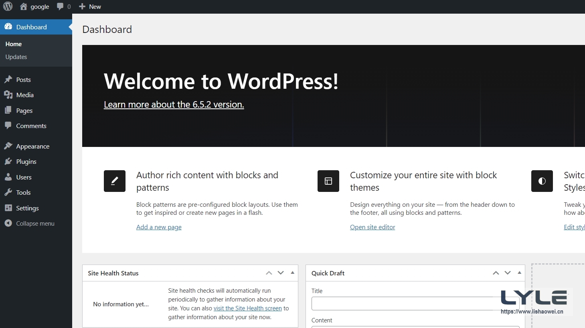Click 'Customize your entire site with block themes' heading
Image resolution: width=585 pixels, height=328 pixels.
pos(423,181)
